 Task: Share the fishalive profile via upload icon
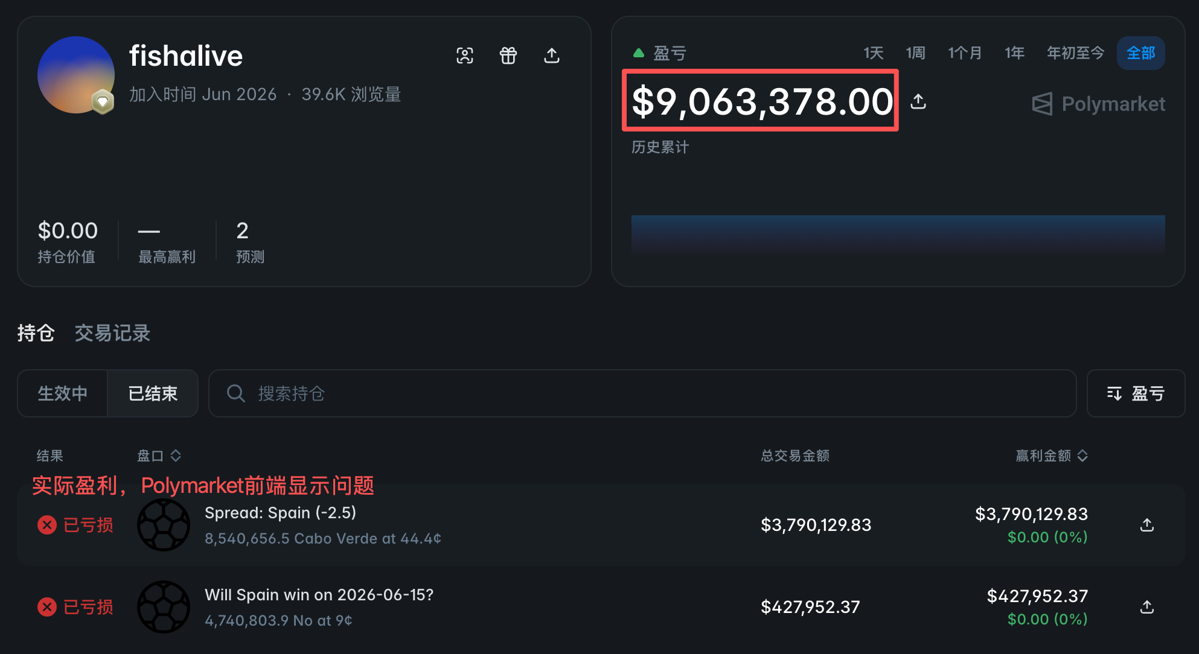(552, 56)
